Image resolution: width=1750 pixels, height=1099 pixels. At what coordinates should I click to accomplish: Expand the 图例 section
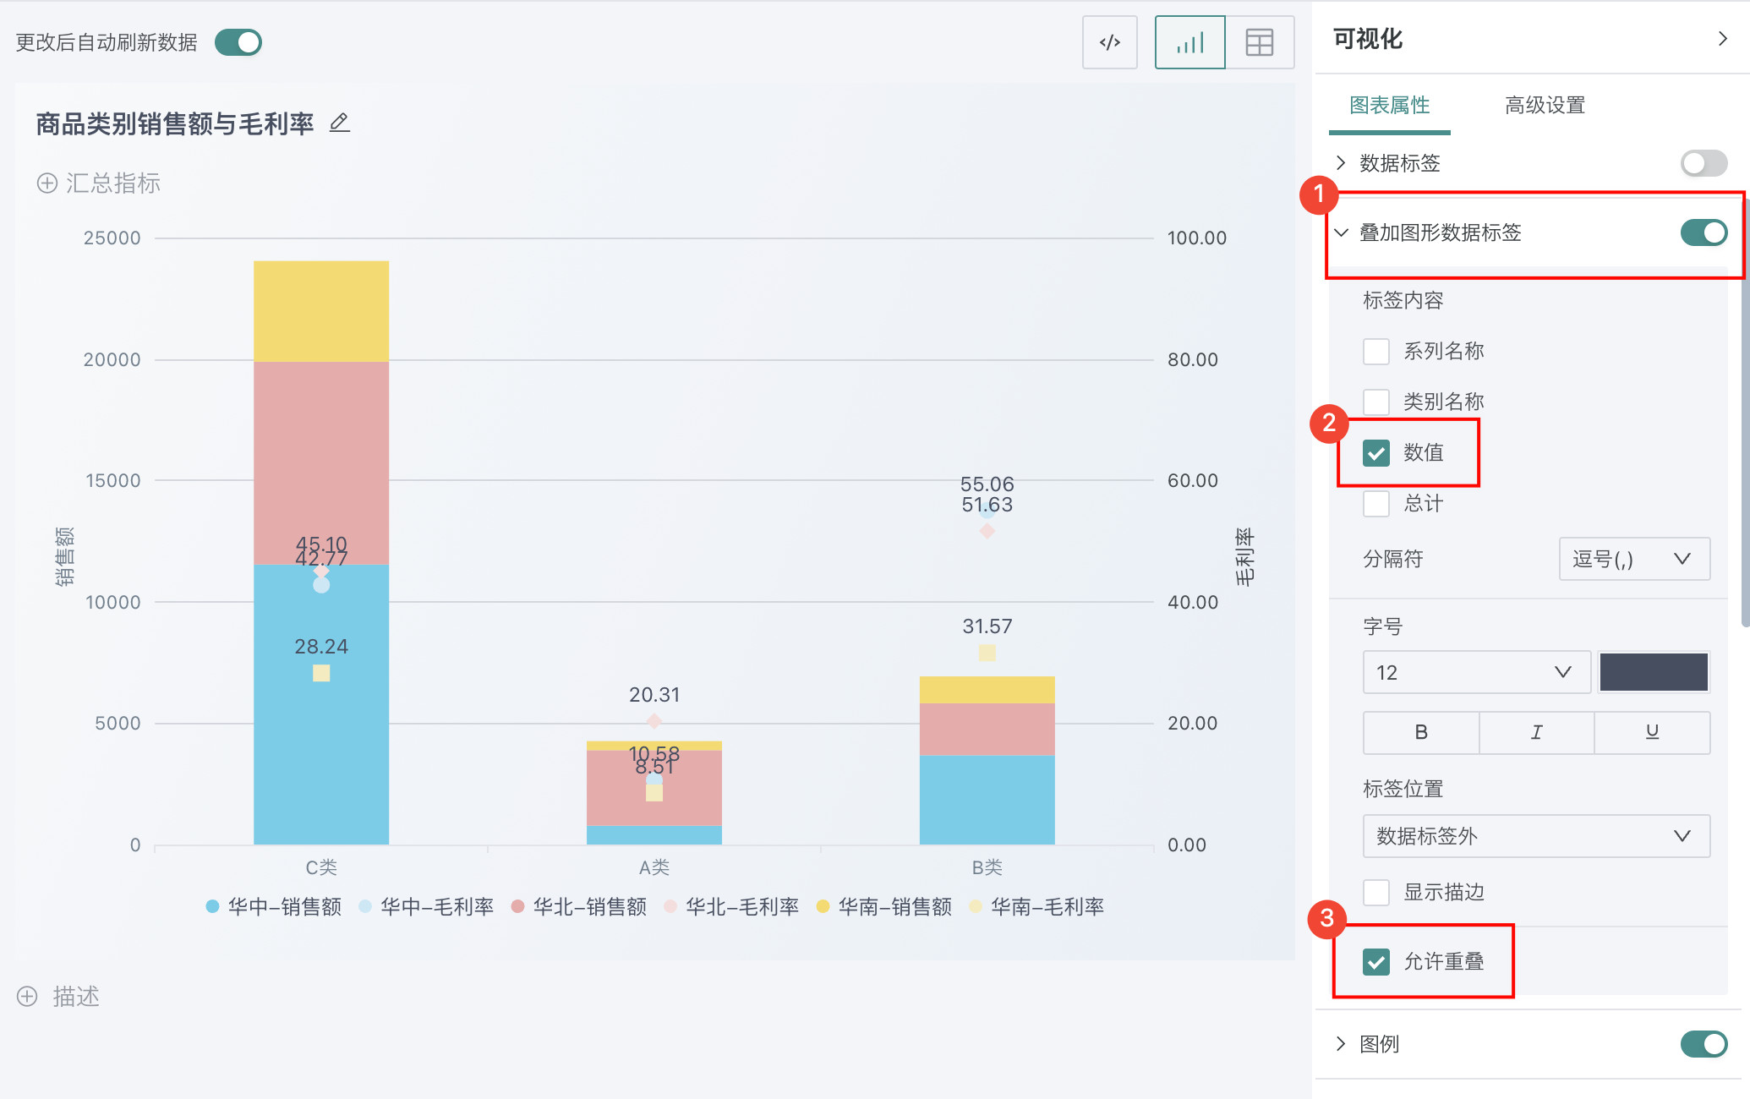coord(1341,1044)
